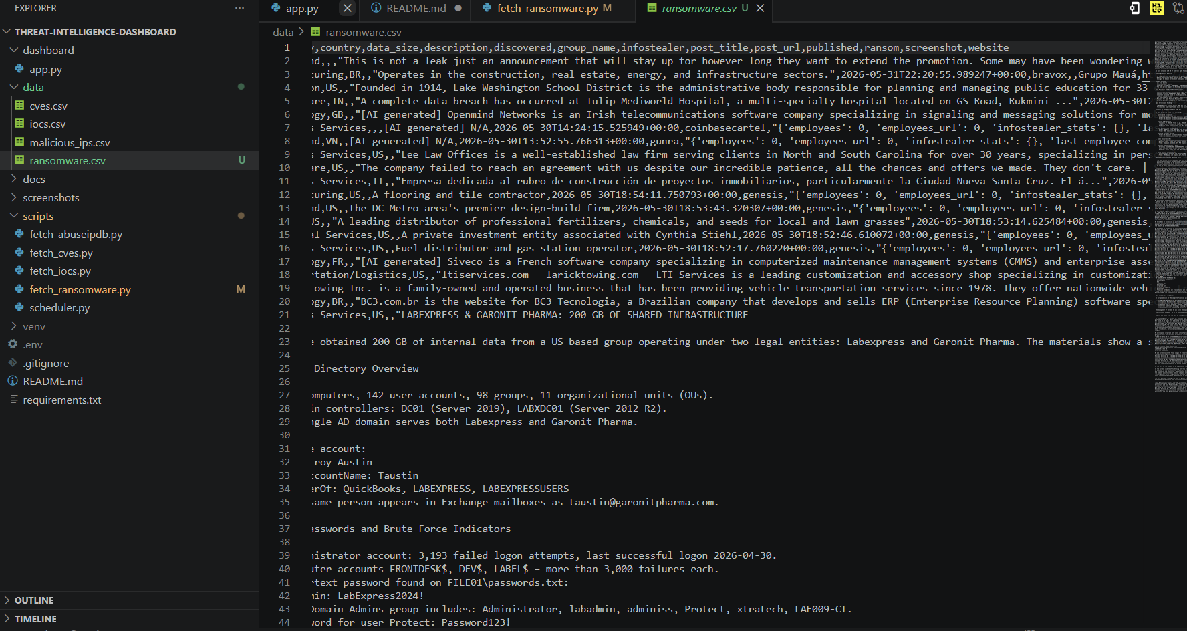Viewport: 1187px width, 631px height.
Task: Click the gear icon beside .env file
Action: pyautogui.click(x=13, y=344)
